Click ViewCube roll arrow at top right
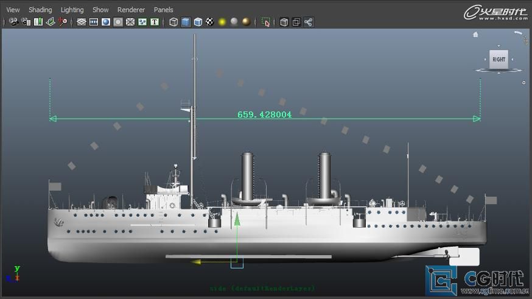The image size is (532, 299). (518, 33)
